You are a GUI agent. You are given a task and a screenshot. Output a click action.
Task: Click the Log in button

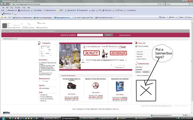[x=138, y=72]
